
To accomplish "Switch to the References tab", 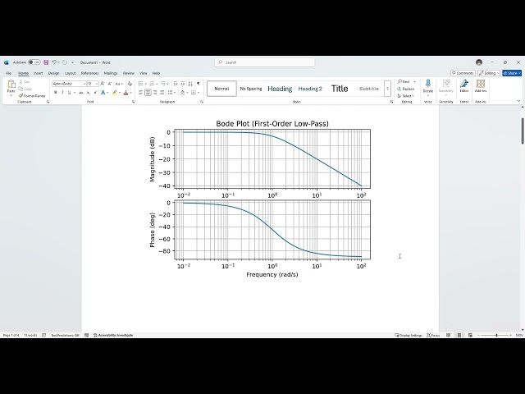I will click(x=89, y=73).
